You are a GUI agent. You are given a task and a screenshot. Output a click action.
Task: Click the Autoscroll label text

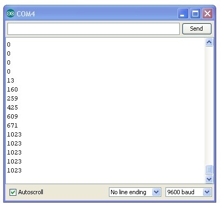pos(31,192)
